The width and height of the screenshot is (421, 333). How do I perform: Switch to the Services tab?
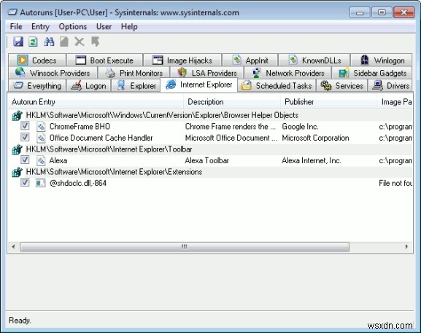(x=341, y=85)
